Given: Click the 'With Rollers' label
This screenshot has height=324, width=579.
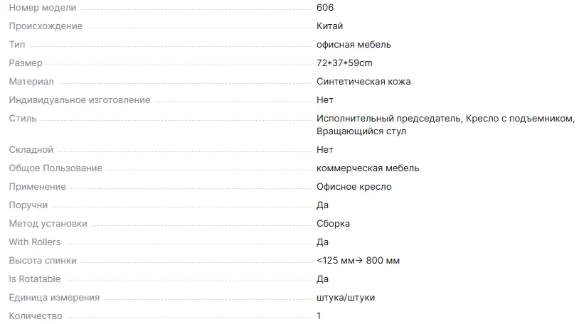Looking at the screenshot, I should click(x=35, y=242).
